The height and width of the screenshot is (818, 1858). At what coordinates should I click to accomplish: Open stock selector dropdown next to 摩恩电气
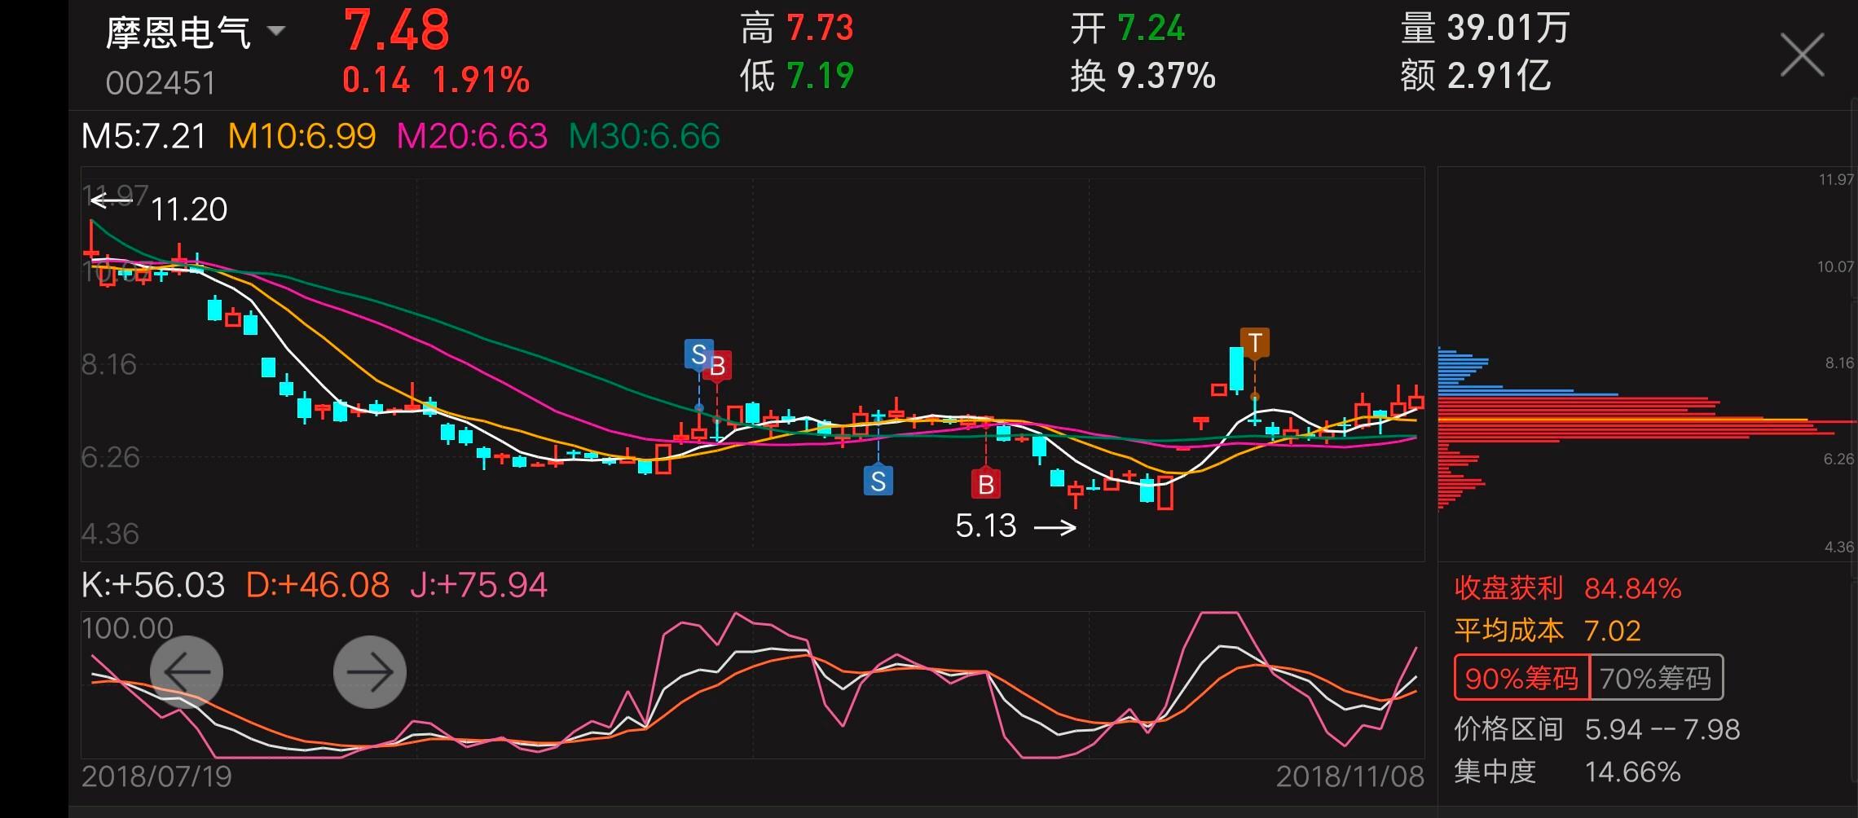click(276, 31)
